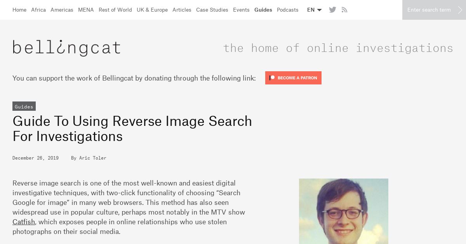
Task: Open UK & Europe section
Action: pyautogui.click(x=152, y=10)
